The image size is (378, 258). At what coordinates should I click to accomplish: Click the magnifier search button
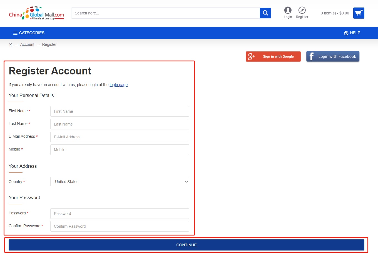coord(265,13)
